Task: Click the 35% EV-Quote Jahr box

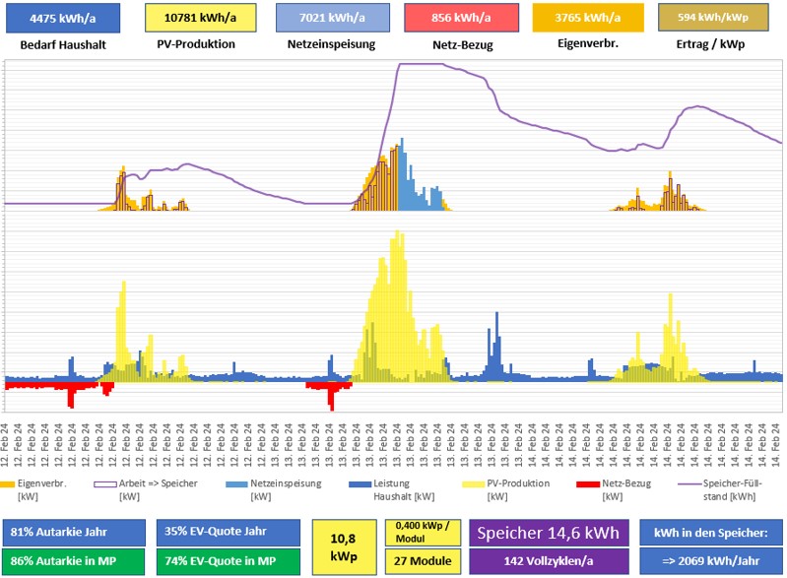Action: click(x=228, y=533)
